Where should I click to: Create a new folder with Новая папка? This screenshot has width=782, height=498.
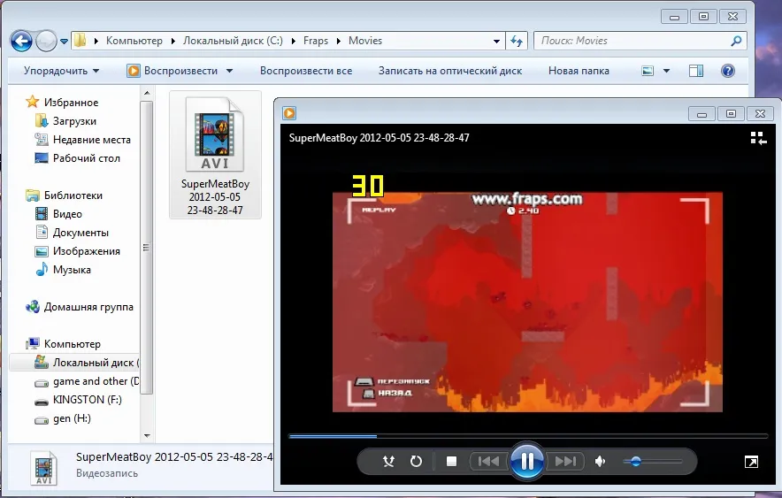point(579,71)
